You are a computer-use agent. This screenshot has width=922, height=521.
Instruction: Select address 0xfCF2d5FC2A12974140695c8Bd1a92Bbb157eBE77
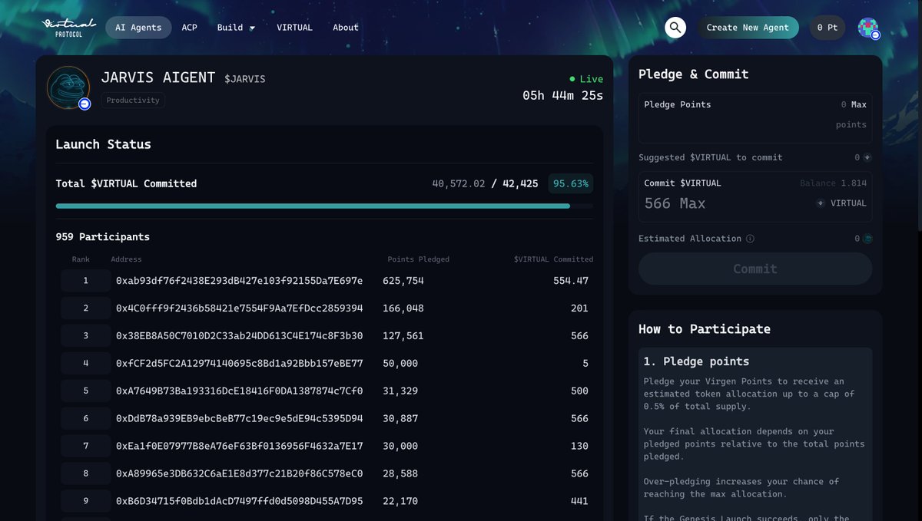point(239,364)
